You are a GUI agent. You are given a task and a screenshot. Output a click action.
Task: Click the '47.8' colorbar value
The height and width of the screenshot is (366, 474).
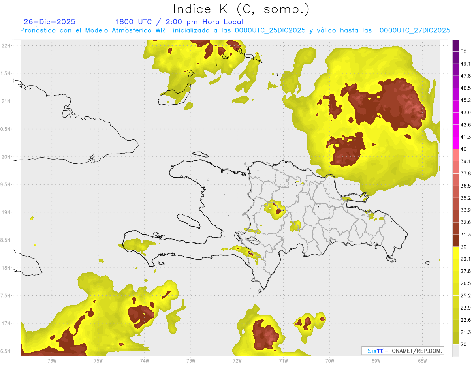466,76
